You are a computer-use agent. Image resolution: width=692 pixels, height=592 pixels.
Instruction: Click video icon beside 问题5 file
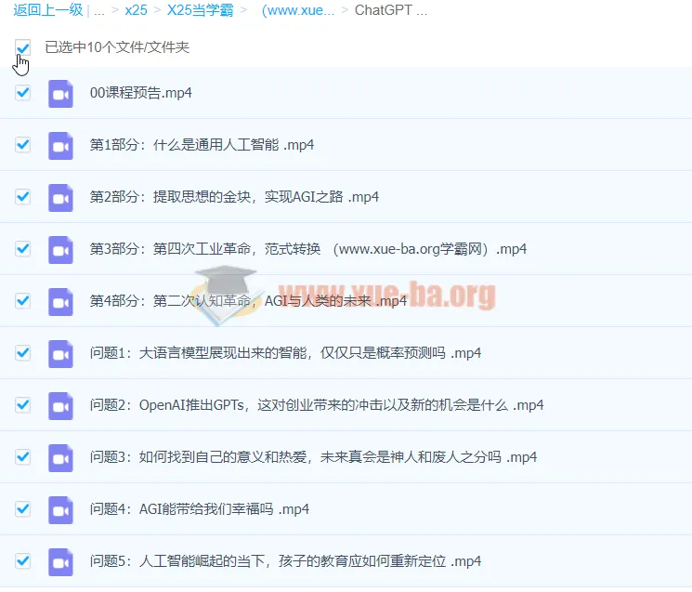(60, 561)
